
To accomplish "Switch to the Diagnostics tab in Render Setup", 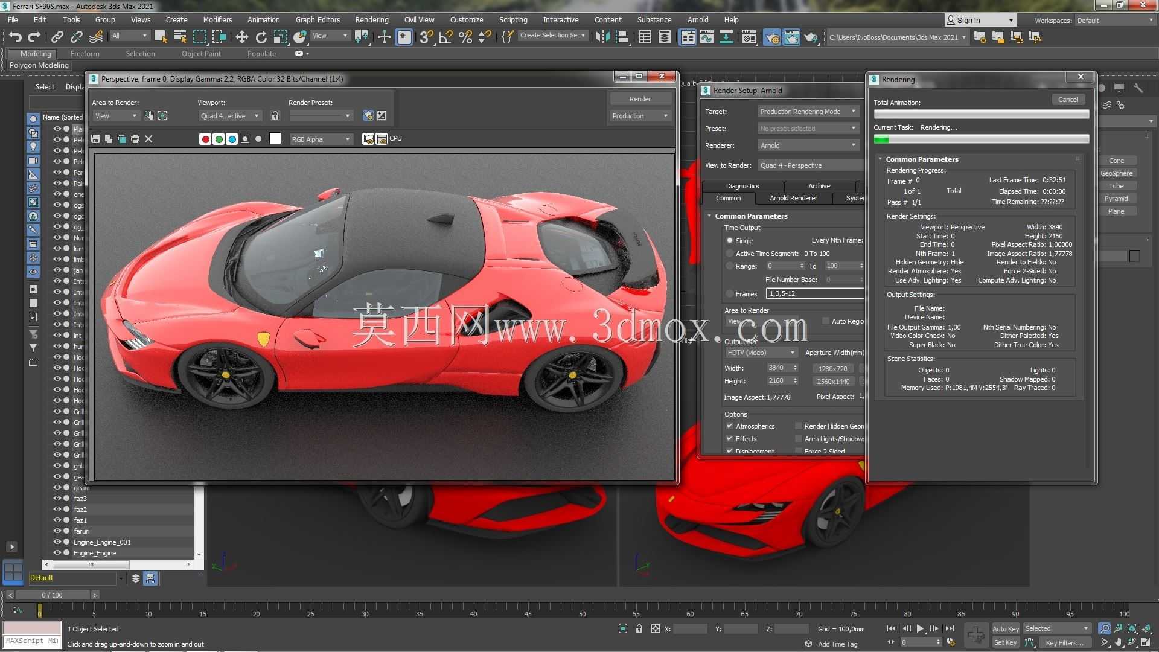I will (x=742, y=186).
